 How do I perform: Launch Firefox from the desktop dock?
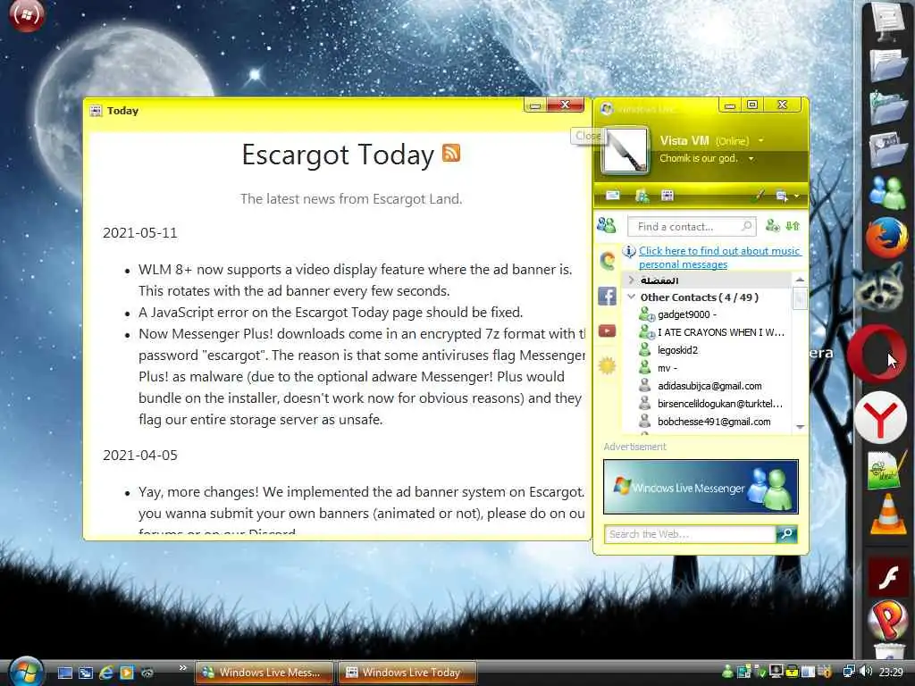pos(886,238)
